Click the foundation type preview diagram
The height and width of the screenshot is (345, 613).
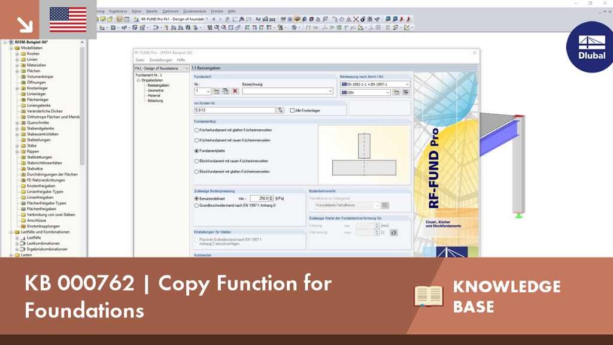coord(364,155)
